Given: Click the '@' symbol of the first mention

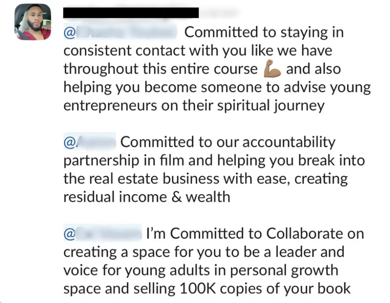Looking at the screenshot, I should coord(68,33).
